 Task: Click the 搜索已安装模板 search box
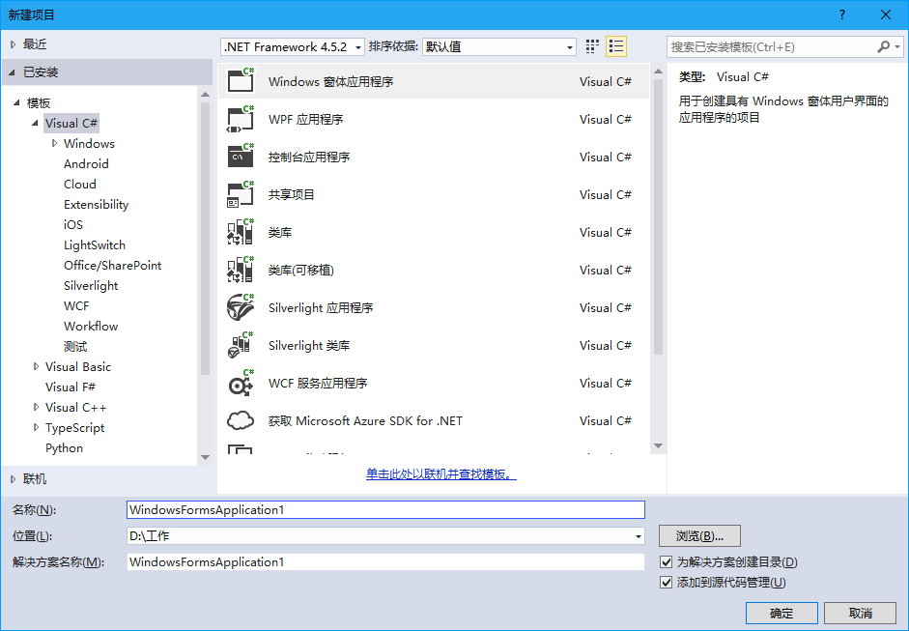(772, 47)
